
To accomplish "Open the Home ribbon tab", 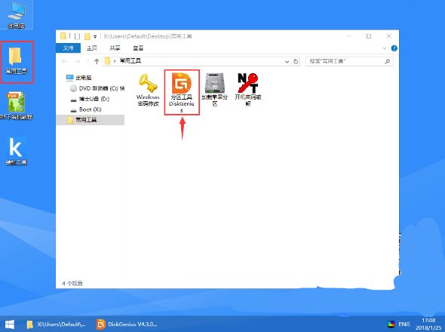I will point(92,48).
